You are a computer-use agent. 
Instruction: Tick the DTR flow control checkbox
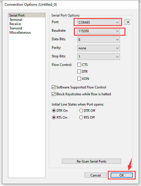pyautogui.click(x=79, y=72)
